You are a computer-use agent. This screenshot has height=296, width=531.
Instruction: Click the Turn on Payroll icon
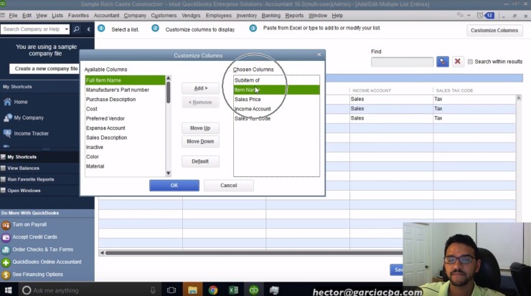(6, 225)
